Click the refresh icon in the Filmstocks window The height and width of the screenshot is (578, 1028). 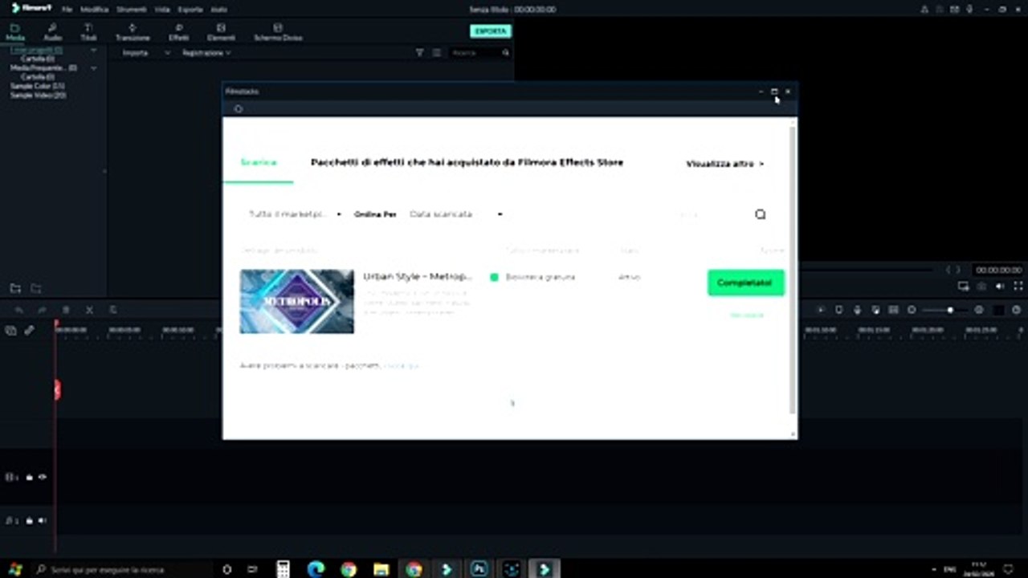239,109
